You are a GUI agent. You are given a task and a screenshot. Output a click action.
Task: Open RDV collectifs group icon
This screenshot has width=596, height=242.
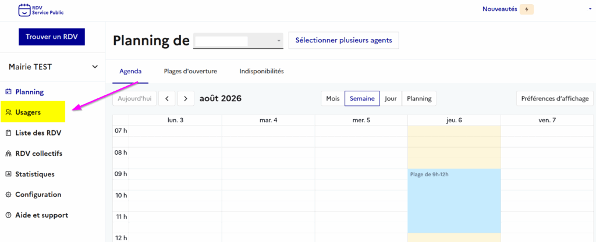click(9, 154)
